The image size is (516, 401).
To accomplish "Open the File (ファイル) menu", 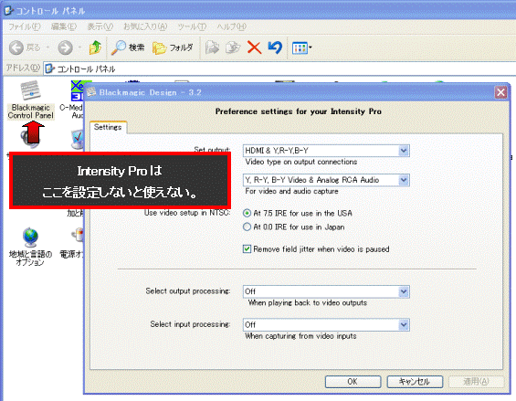I will coord(25,26).
